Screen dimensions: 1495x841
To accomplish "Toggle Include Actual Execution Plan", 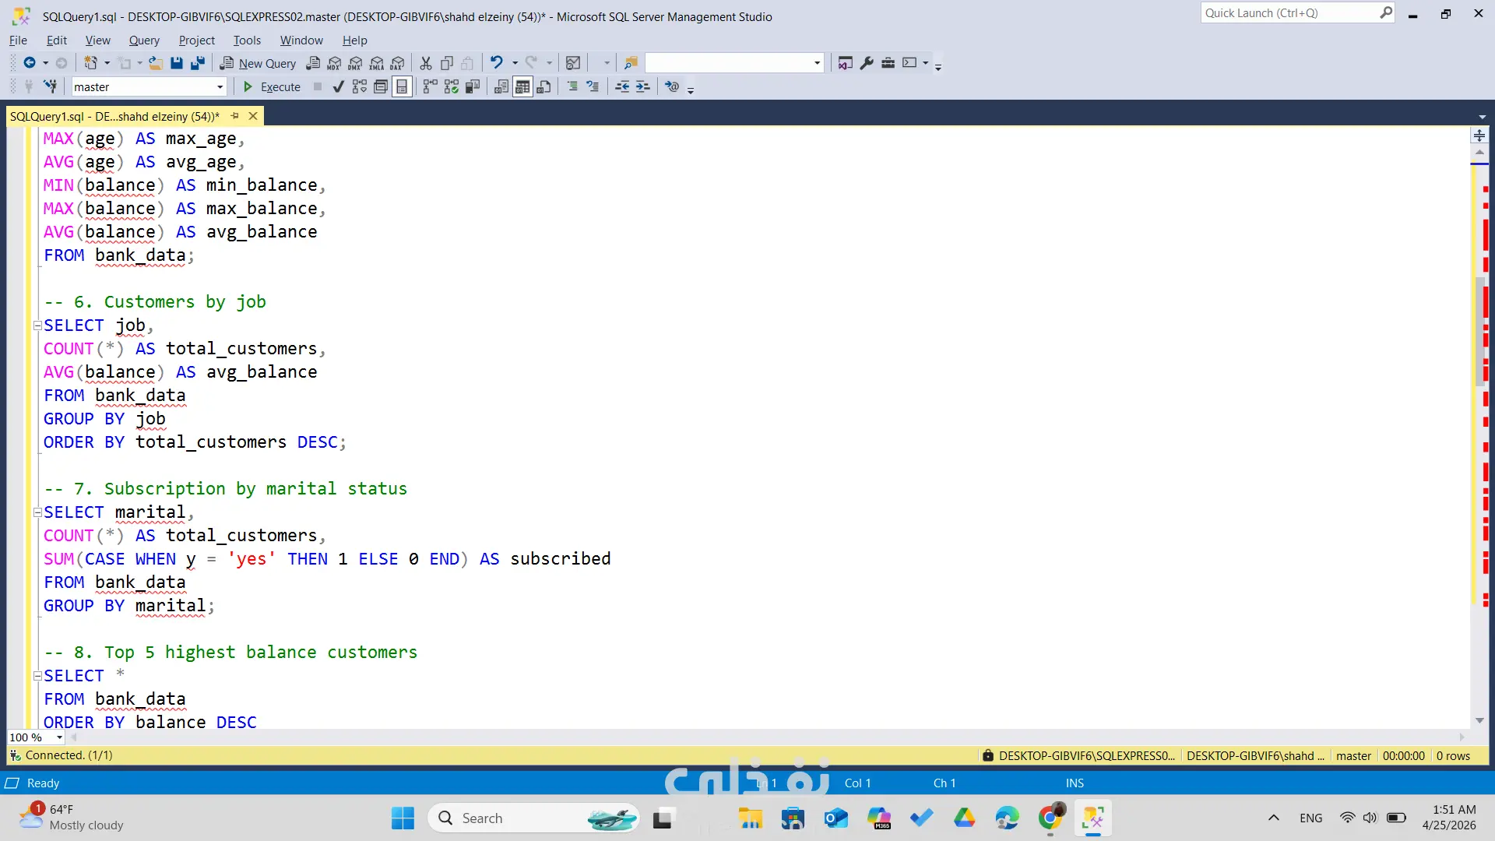I will (x=430, y=86).
